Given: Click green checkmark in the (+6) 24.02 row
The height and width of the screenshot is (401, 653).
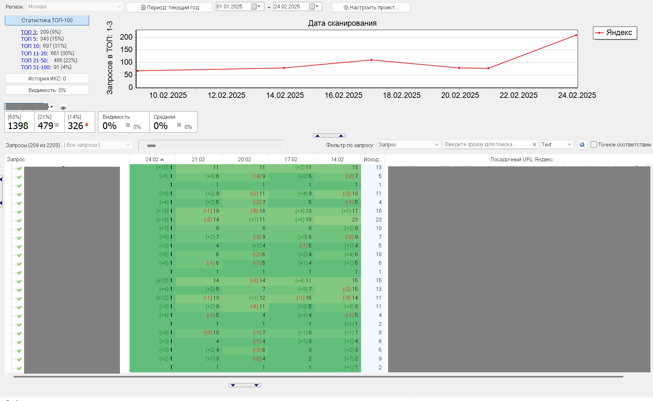Looking at the screenshot, I should point(19,238).
